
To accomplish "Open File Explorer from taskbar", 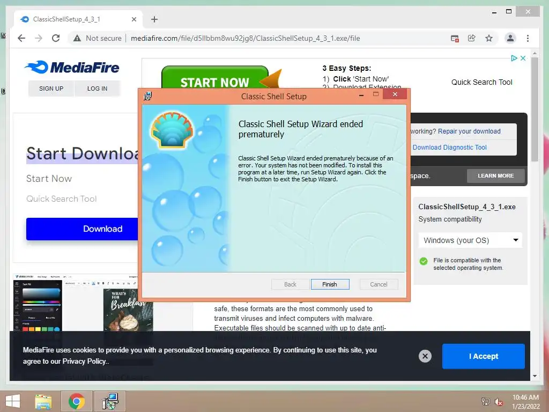I will [x=43, y=401].
